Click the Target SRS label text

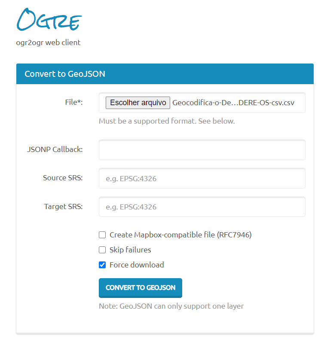click(63, 206)
